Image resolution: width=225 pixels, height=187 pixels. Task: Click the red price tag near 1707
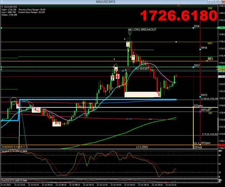click(x=221, y=145)
